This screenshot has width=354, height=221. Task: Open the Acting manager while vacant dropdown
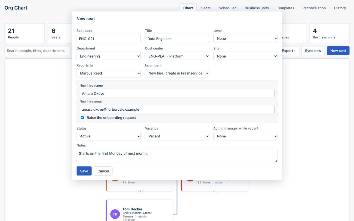245,136
